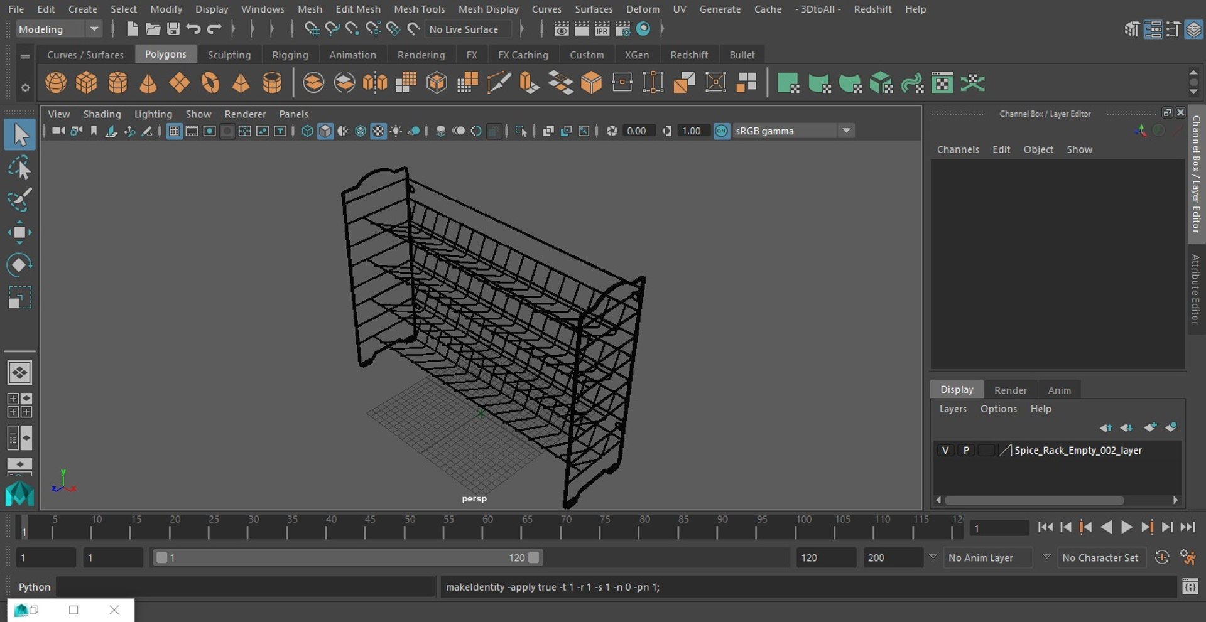Open the Edit Mesh menu
Viewport: 1206px width, 622px height.
pyautogui.click(x=357, y=9)
